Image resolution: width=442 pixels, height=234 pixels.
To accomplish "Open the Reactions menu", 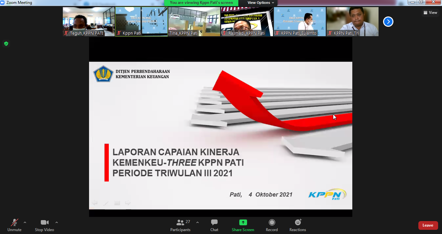I will (x=298, y=225).
